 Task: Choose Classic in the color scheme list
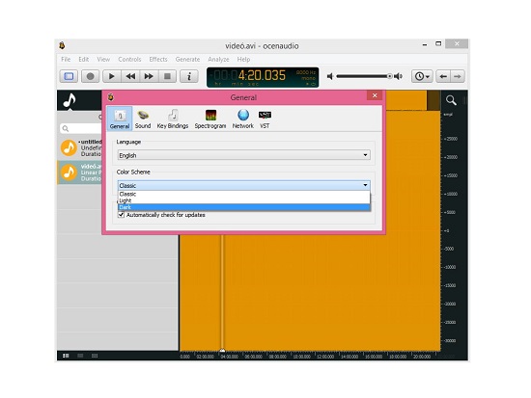244,194
